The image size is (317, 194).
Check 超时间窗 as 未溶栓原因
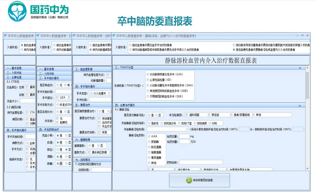[x=187, y=115]
